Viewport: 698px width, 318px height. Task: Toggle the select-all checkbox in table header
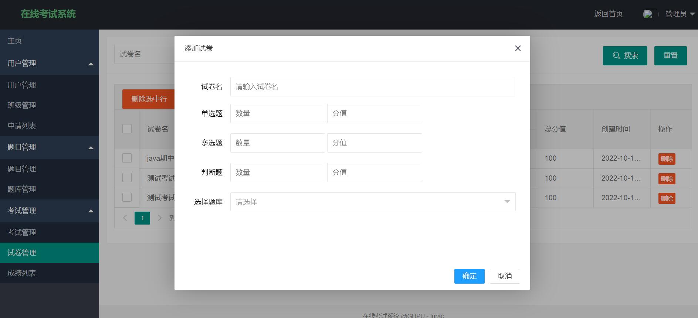[x=127, y=129]
